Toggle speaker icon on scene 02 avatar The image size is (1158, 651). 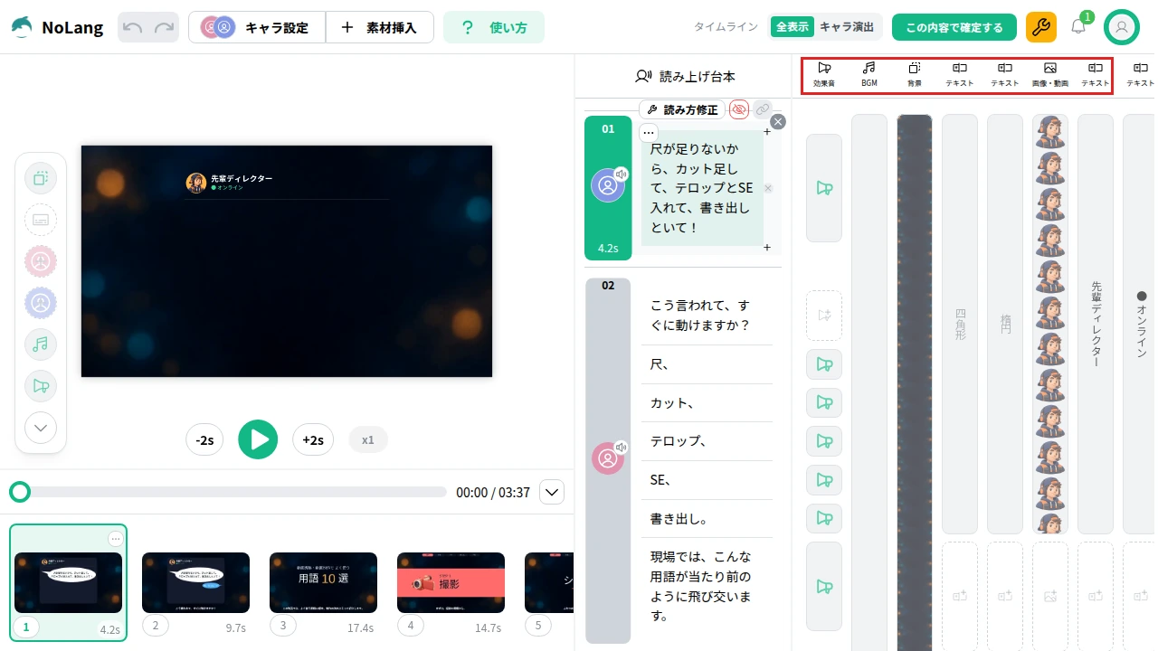621,447
